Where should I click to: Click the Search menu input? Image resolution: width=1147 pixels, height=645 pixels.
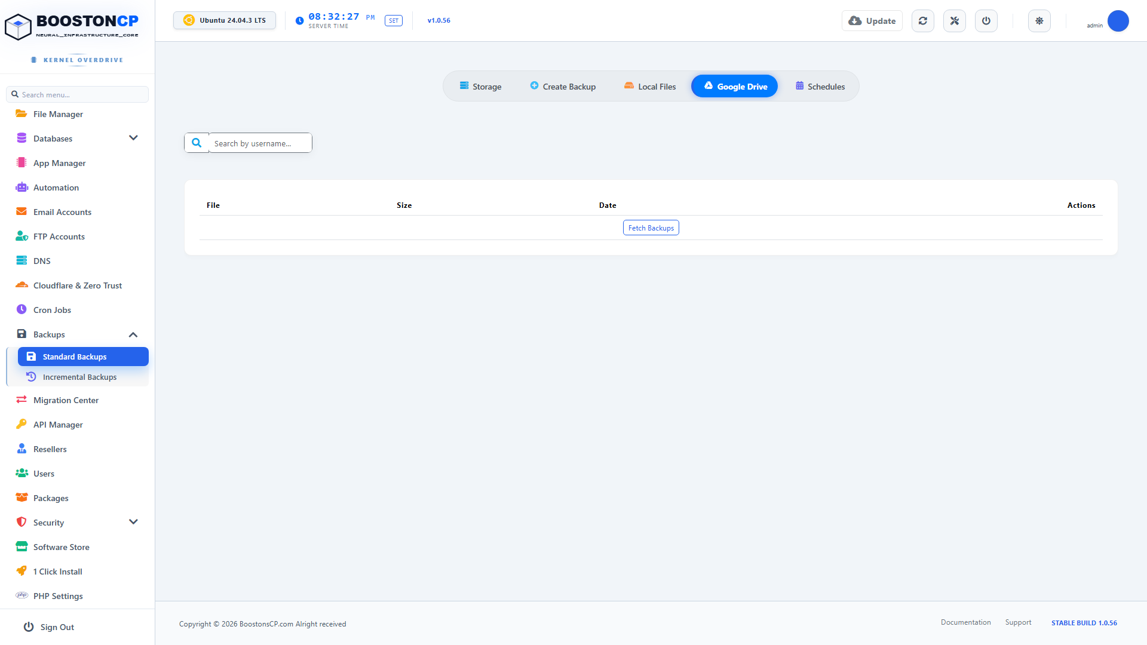pos(78,94)
